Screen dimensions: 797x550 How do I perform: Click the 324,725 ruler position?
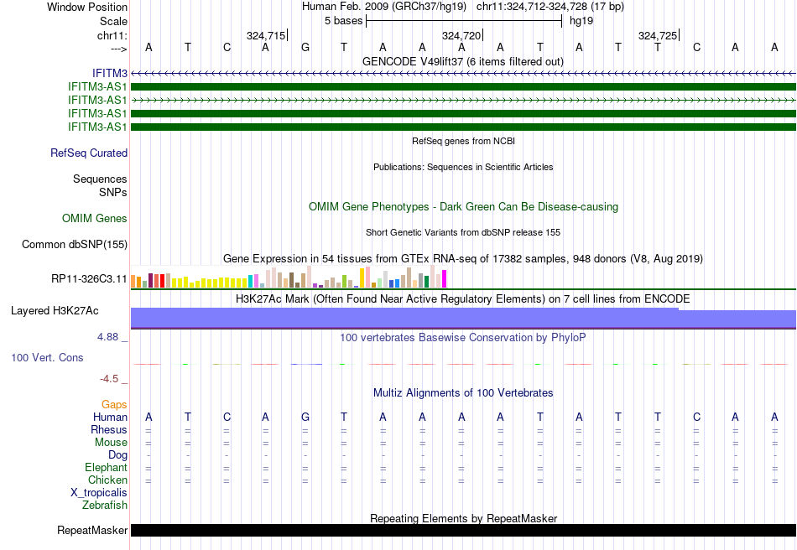point(658,35)
